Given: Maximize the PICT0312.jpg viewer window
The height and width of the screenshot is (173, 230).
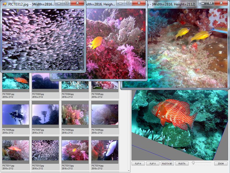Looking at the screenshot, I should click(67, 3).
